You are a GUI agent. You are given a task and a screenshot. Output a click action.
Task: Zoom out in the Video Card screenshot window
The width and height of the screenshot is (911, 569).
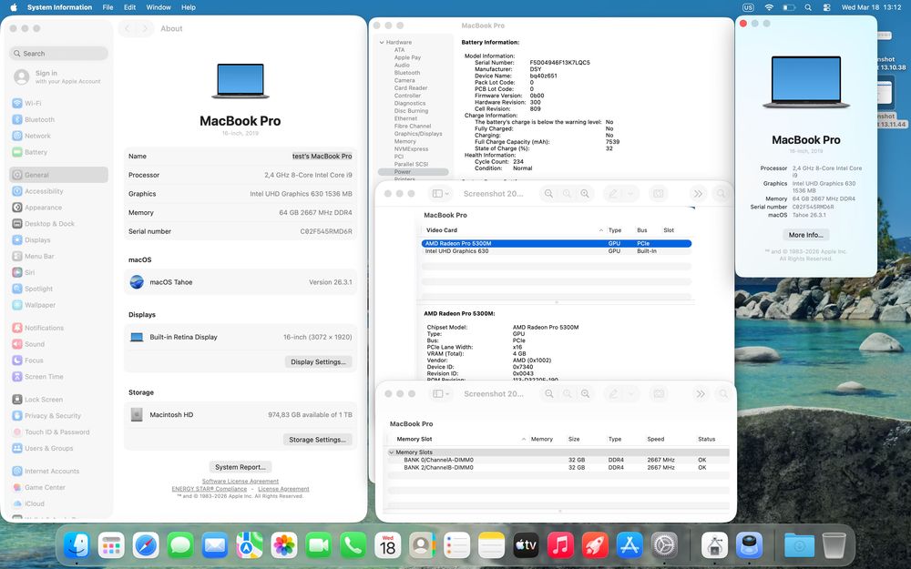point(548,193)
